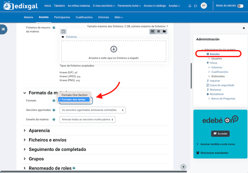Toggle the Modo de edición switch

point(241,6)
